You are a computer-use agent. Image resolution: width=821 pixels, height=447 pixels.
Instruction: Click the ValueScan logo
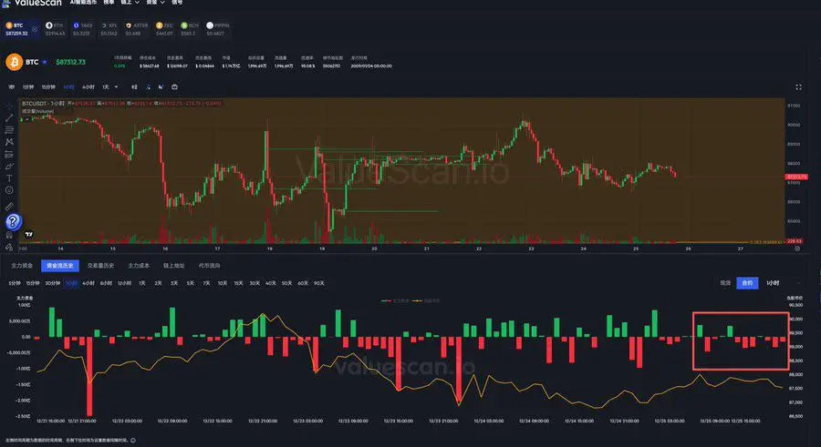click(33, 3)
